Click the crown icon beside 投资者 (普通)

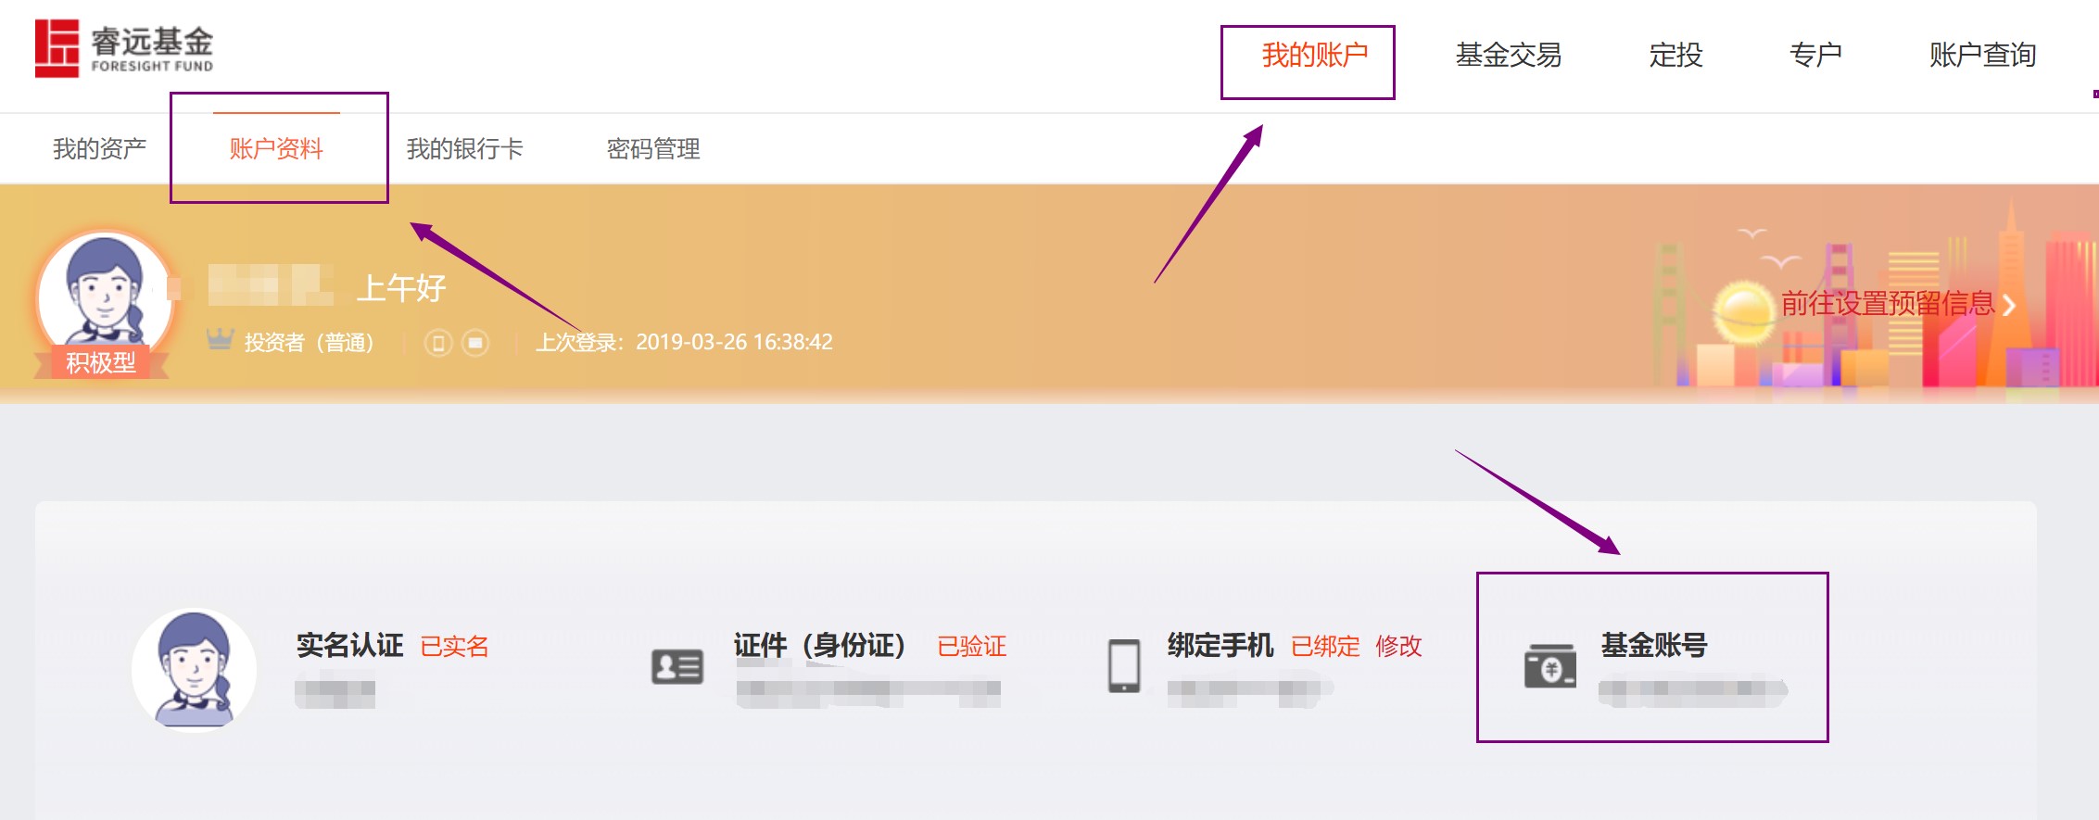click(220, 340)
